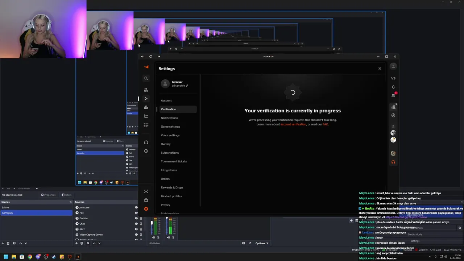The image size is (464, 261).
Task: Move OBS source up
Action: [94, 243]
